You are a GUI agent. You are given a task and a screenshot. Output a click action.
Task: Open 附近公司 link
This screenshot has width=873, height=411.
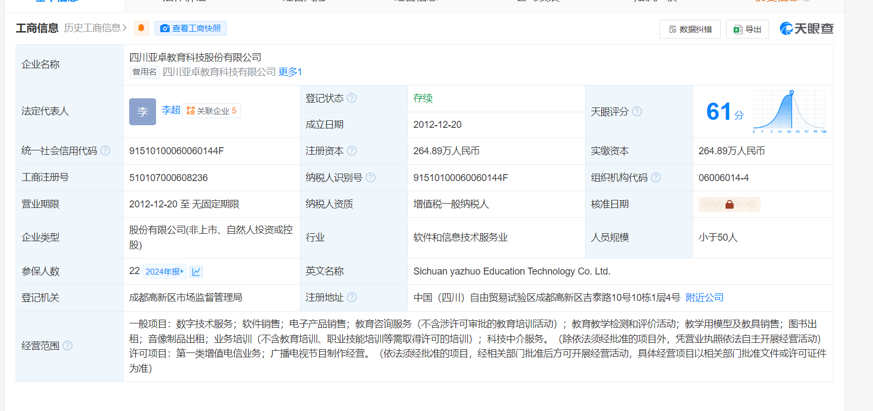[705, 298]
